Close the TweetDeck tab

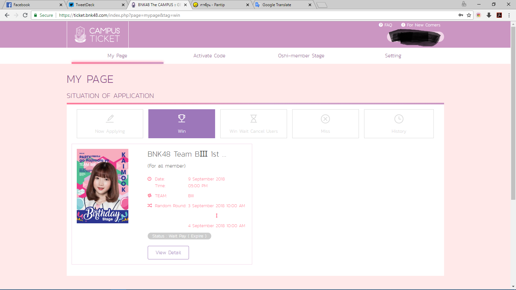pyautogui.click(x=123, y=5)
